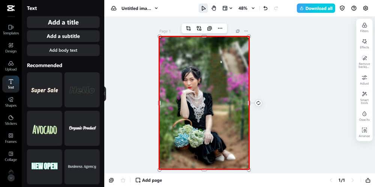Choose the Business Agency text preset
Screen dimensions: 375x187
point(82,166)
